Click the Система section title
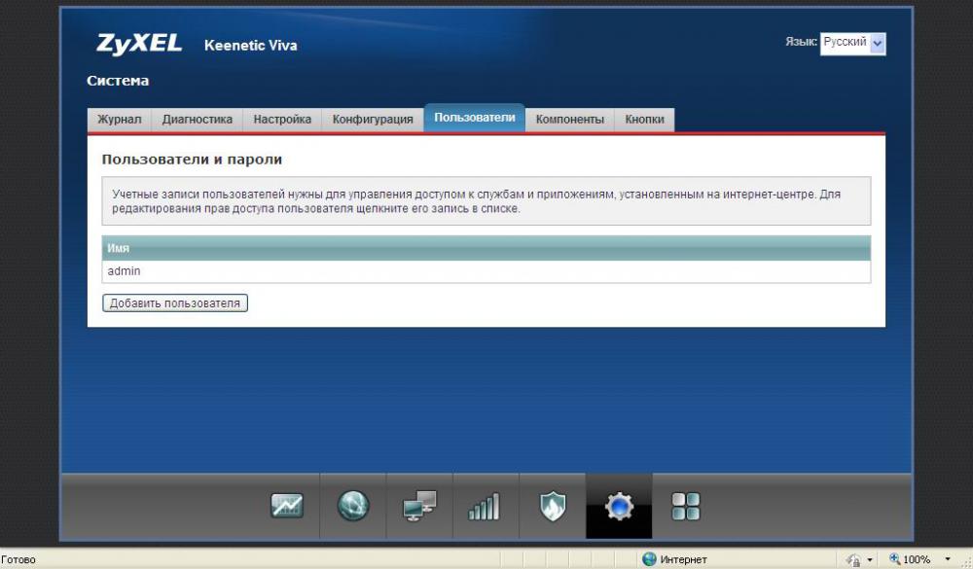The height and width of the screenshot is (569, 973). [118, 81]
